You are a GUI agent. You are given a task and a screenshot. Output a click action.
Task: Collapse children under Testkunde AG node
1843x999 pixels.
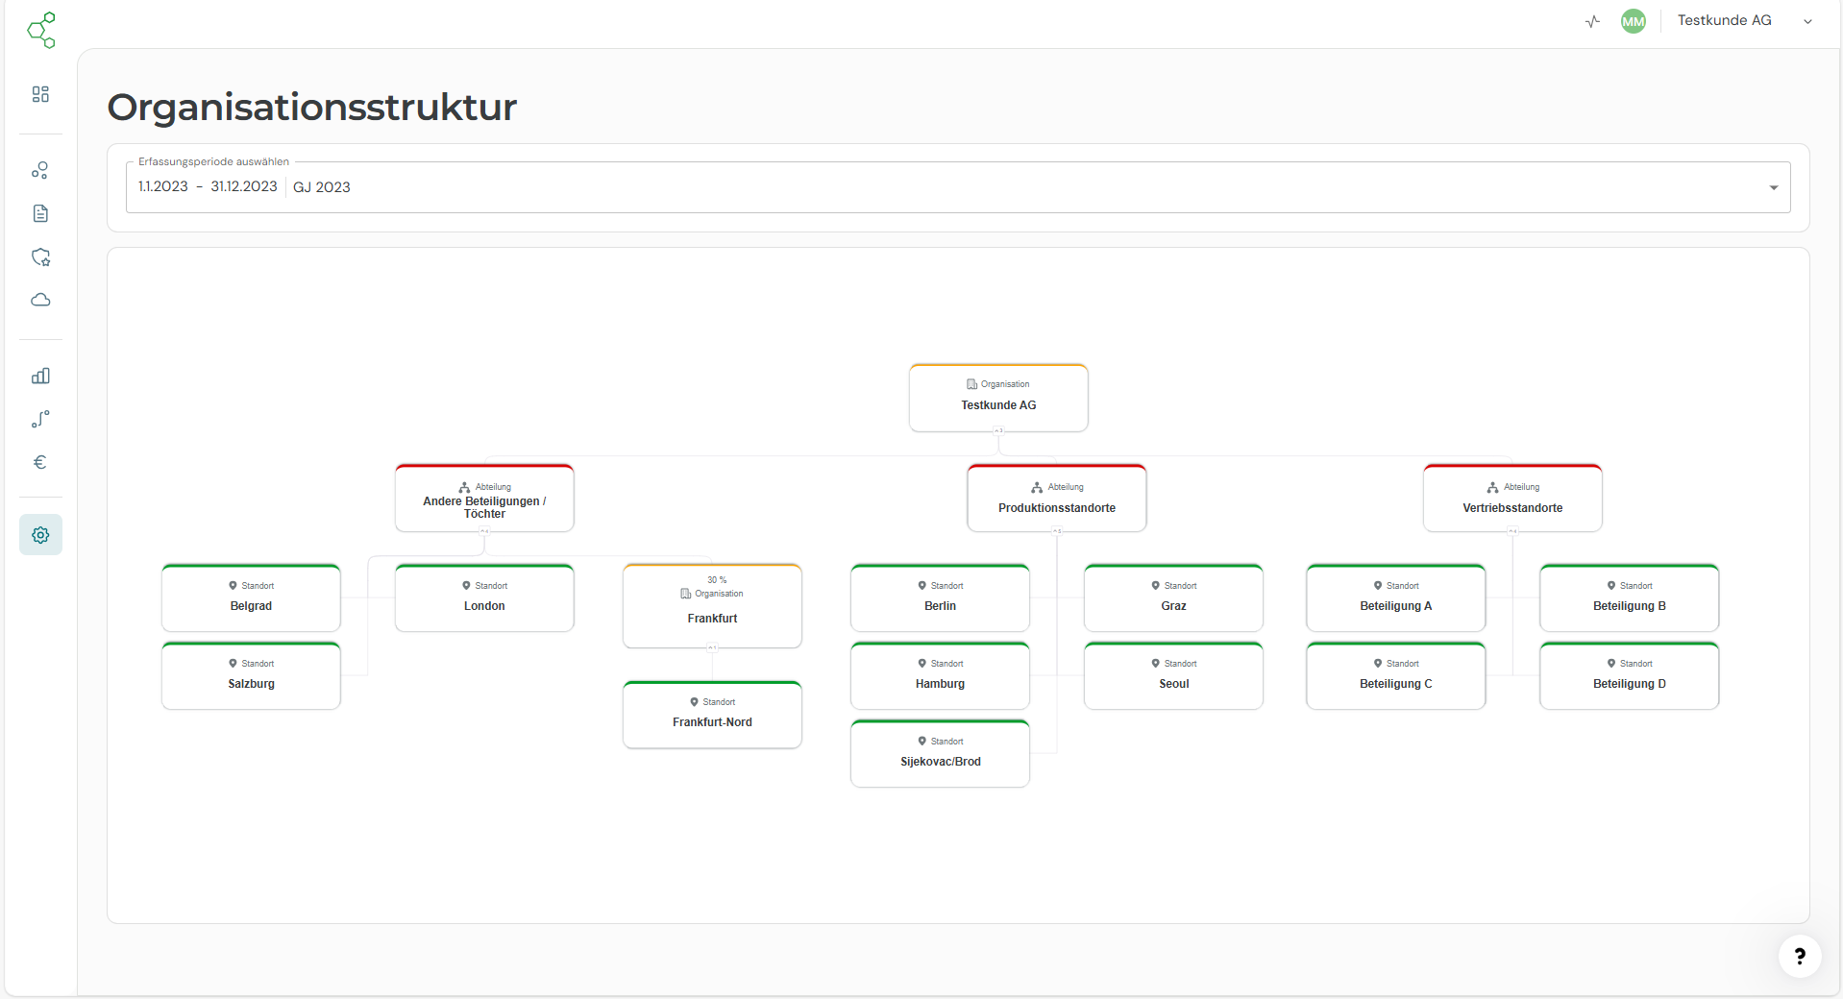tap(998, 431)
